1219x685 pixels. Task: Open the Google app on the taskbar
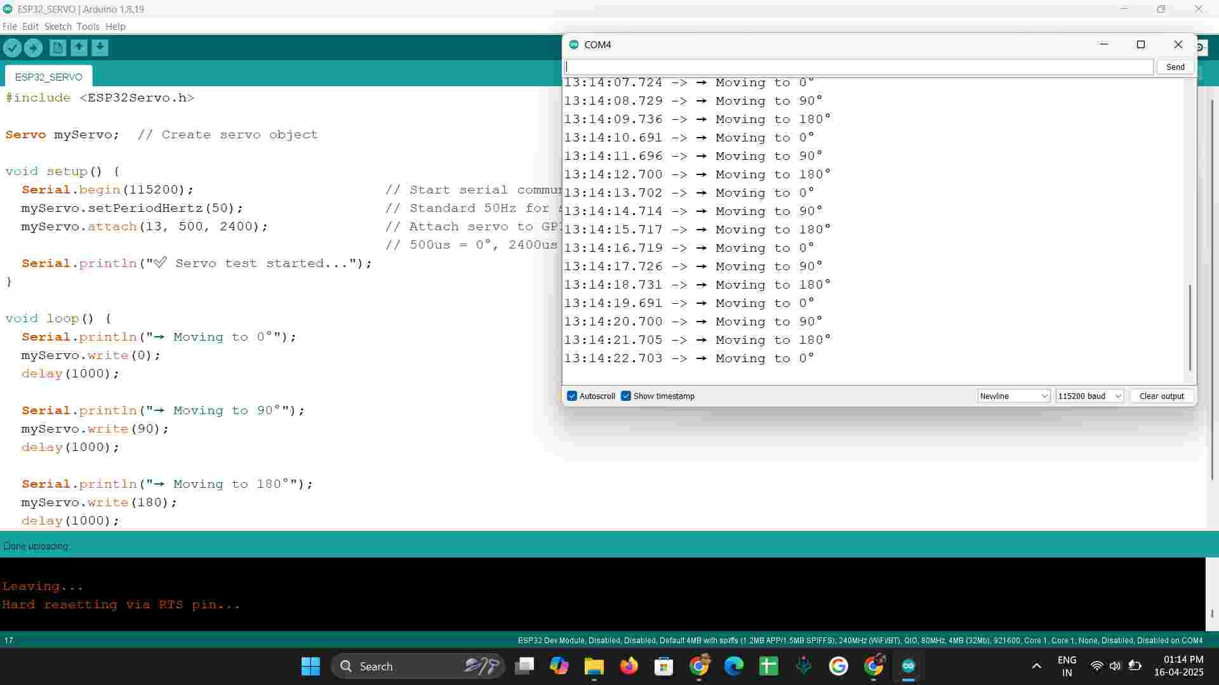click(x=839, y=666)
